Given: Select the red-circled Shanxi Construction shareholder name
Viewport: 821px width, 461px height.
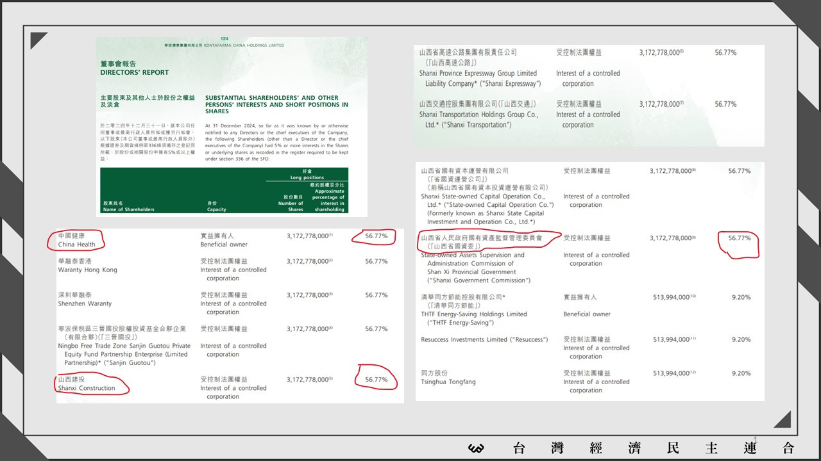Looking at the screenshot, I should point(87,384).
